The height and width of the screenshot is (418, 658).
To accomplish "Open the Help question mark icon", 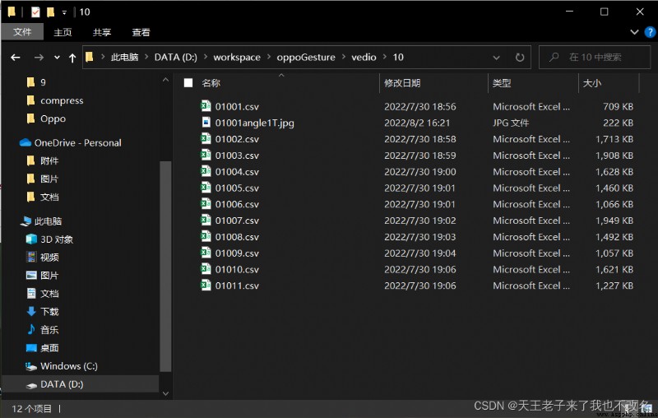I will [x=650, y=32].
